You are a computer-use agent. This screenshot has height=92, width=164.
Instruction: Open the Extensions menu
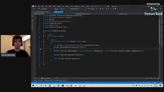click(x=77, y=6)
